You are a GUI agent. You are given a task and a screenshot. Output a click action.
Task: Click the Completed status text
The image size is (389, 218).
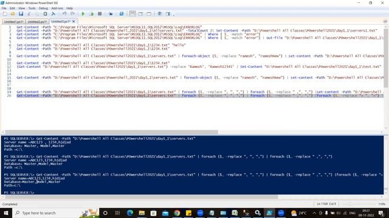[x=10, y=204]
